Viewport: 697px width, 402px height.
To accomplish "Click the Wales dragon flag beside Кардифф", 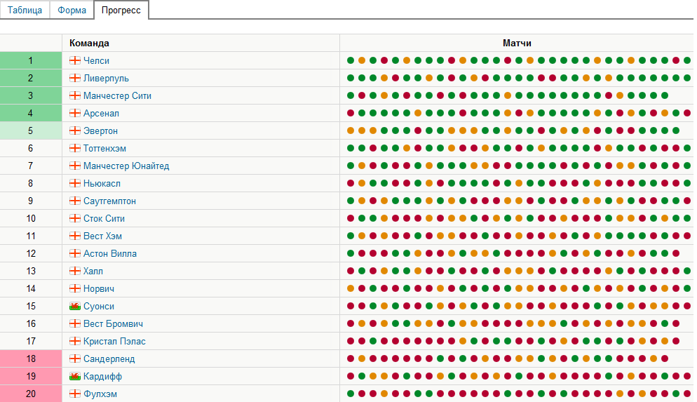I will pos(75,377).
